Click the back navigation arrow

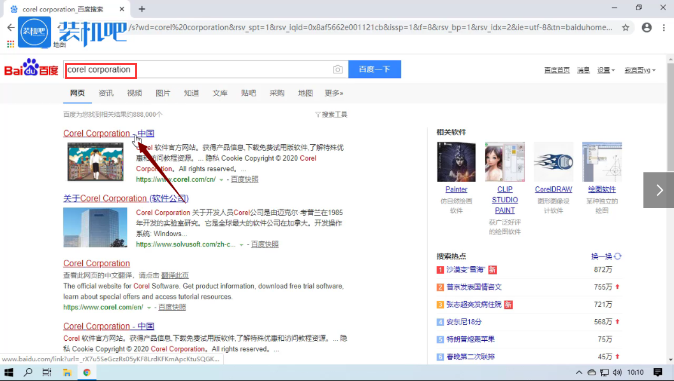point(10,28)
